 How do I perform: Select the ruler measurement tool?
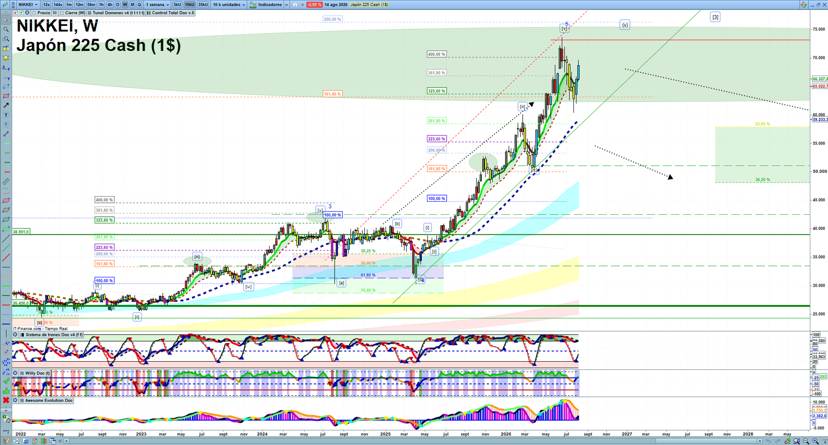[x=5, y=182]
